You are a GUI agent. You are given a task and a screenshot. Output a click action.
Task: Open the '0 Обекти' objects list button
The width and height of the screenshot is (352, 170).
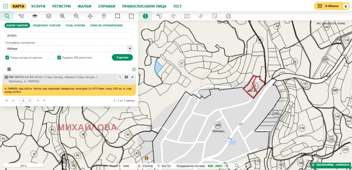point(332,6)
